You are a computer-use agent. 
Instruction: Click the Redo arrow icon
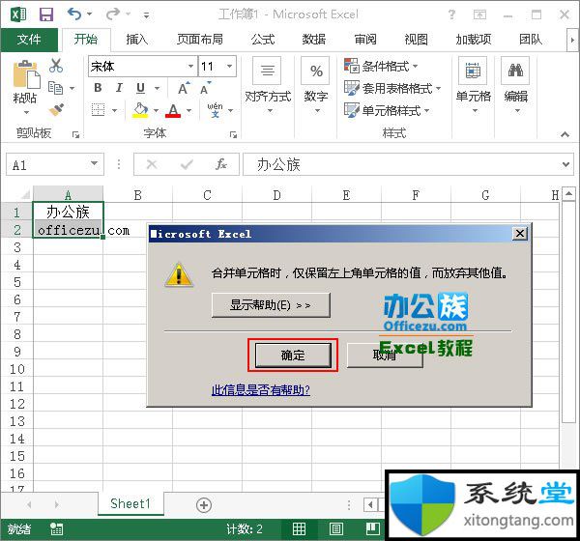click(113, 14)
